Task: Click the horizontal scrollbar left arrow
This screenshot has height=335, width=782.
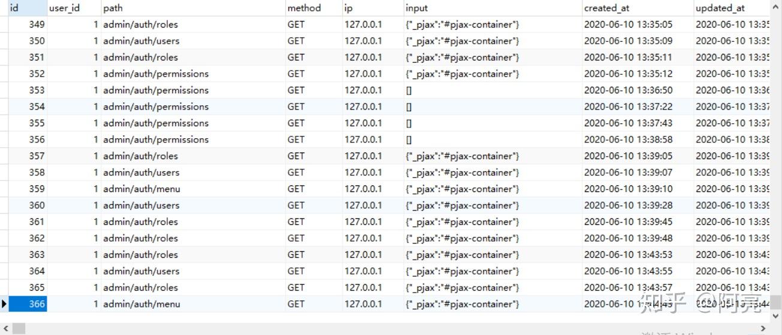Action: coord(4,328)
